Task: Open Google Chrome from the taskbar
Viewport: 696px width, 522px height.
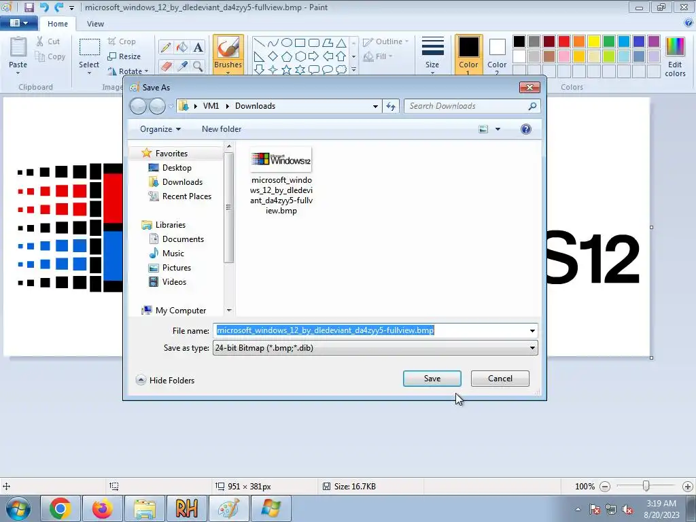Action: pos(60,508)
